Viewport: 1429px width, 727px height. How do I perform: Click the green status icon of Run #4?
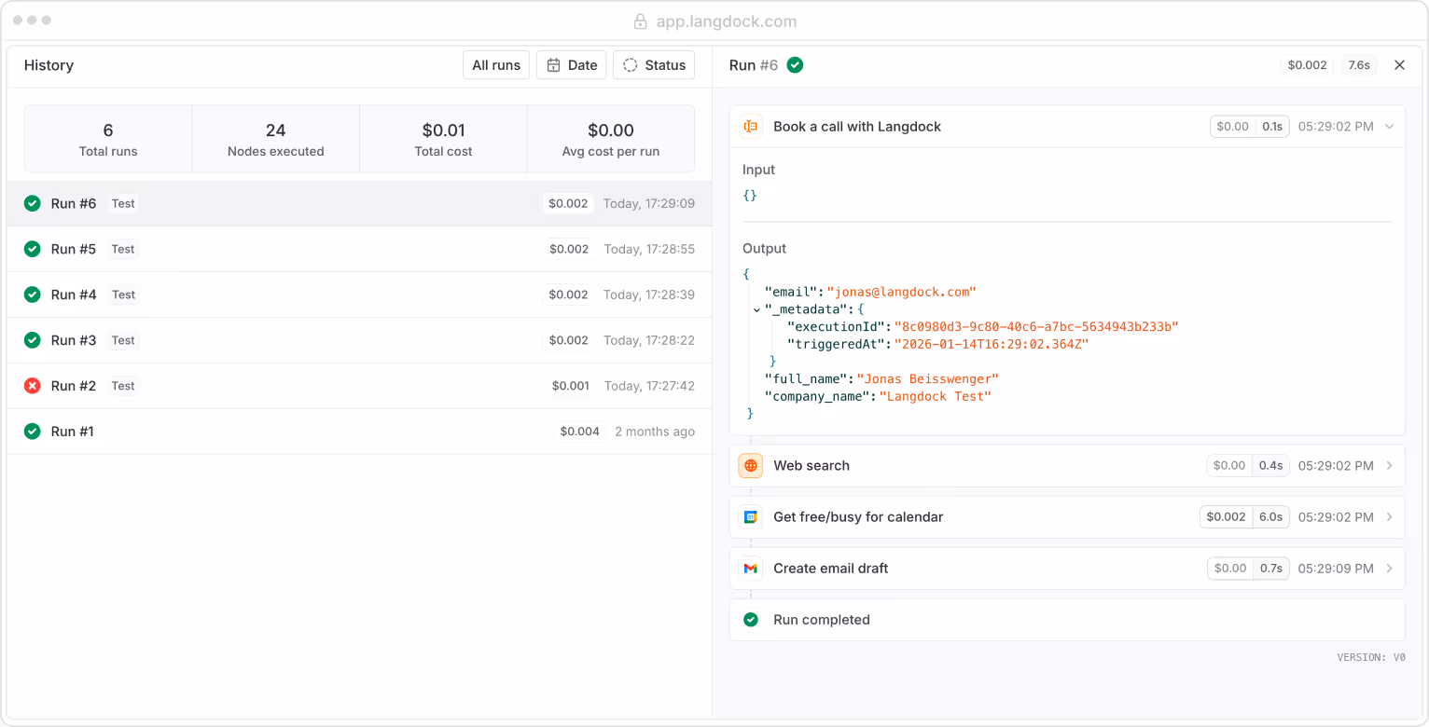pos(33,295)
